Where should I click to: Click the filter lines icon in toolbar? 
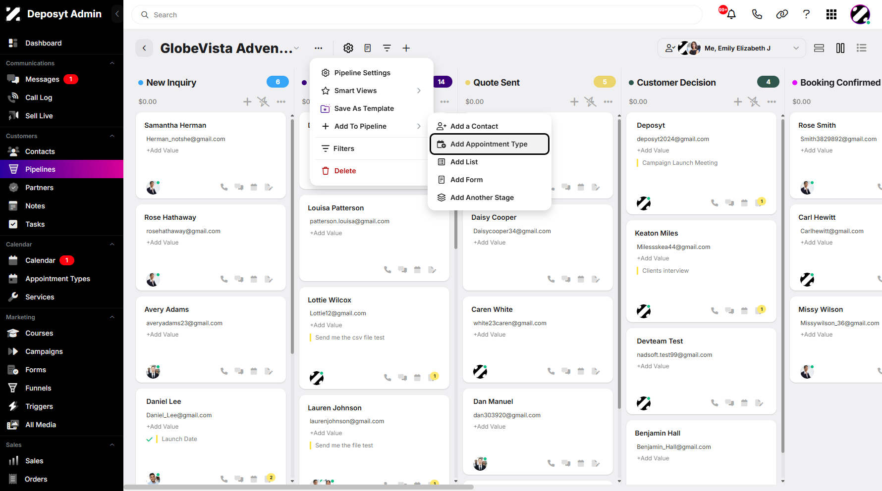[x=387, y=48]
